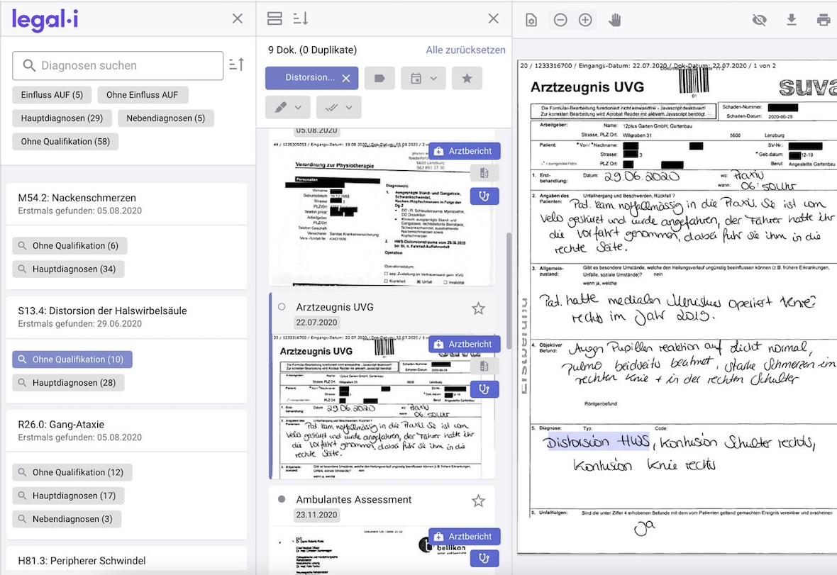
Task: Open the double-check status filter dropdown
Action: (338, 107)
